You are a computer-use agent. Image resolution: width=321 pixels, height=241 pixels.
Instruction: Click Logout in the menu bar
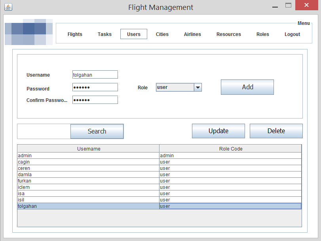click(x=292, y=34)
